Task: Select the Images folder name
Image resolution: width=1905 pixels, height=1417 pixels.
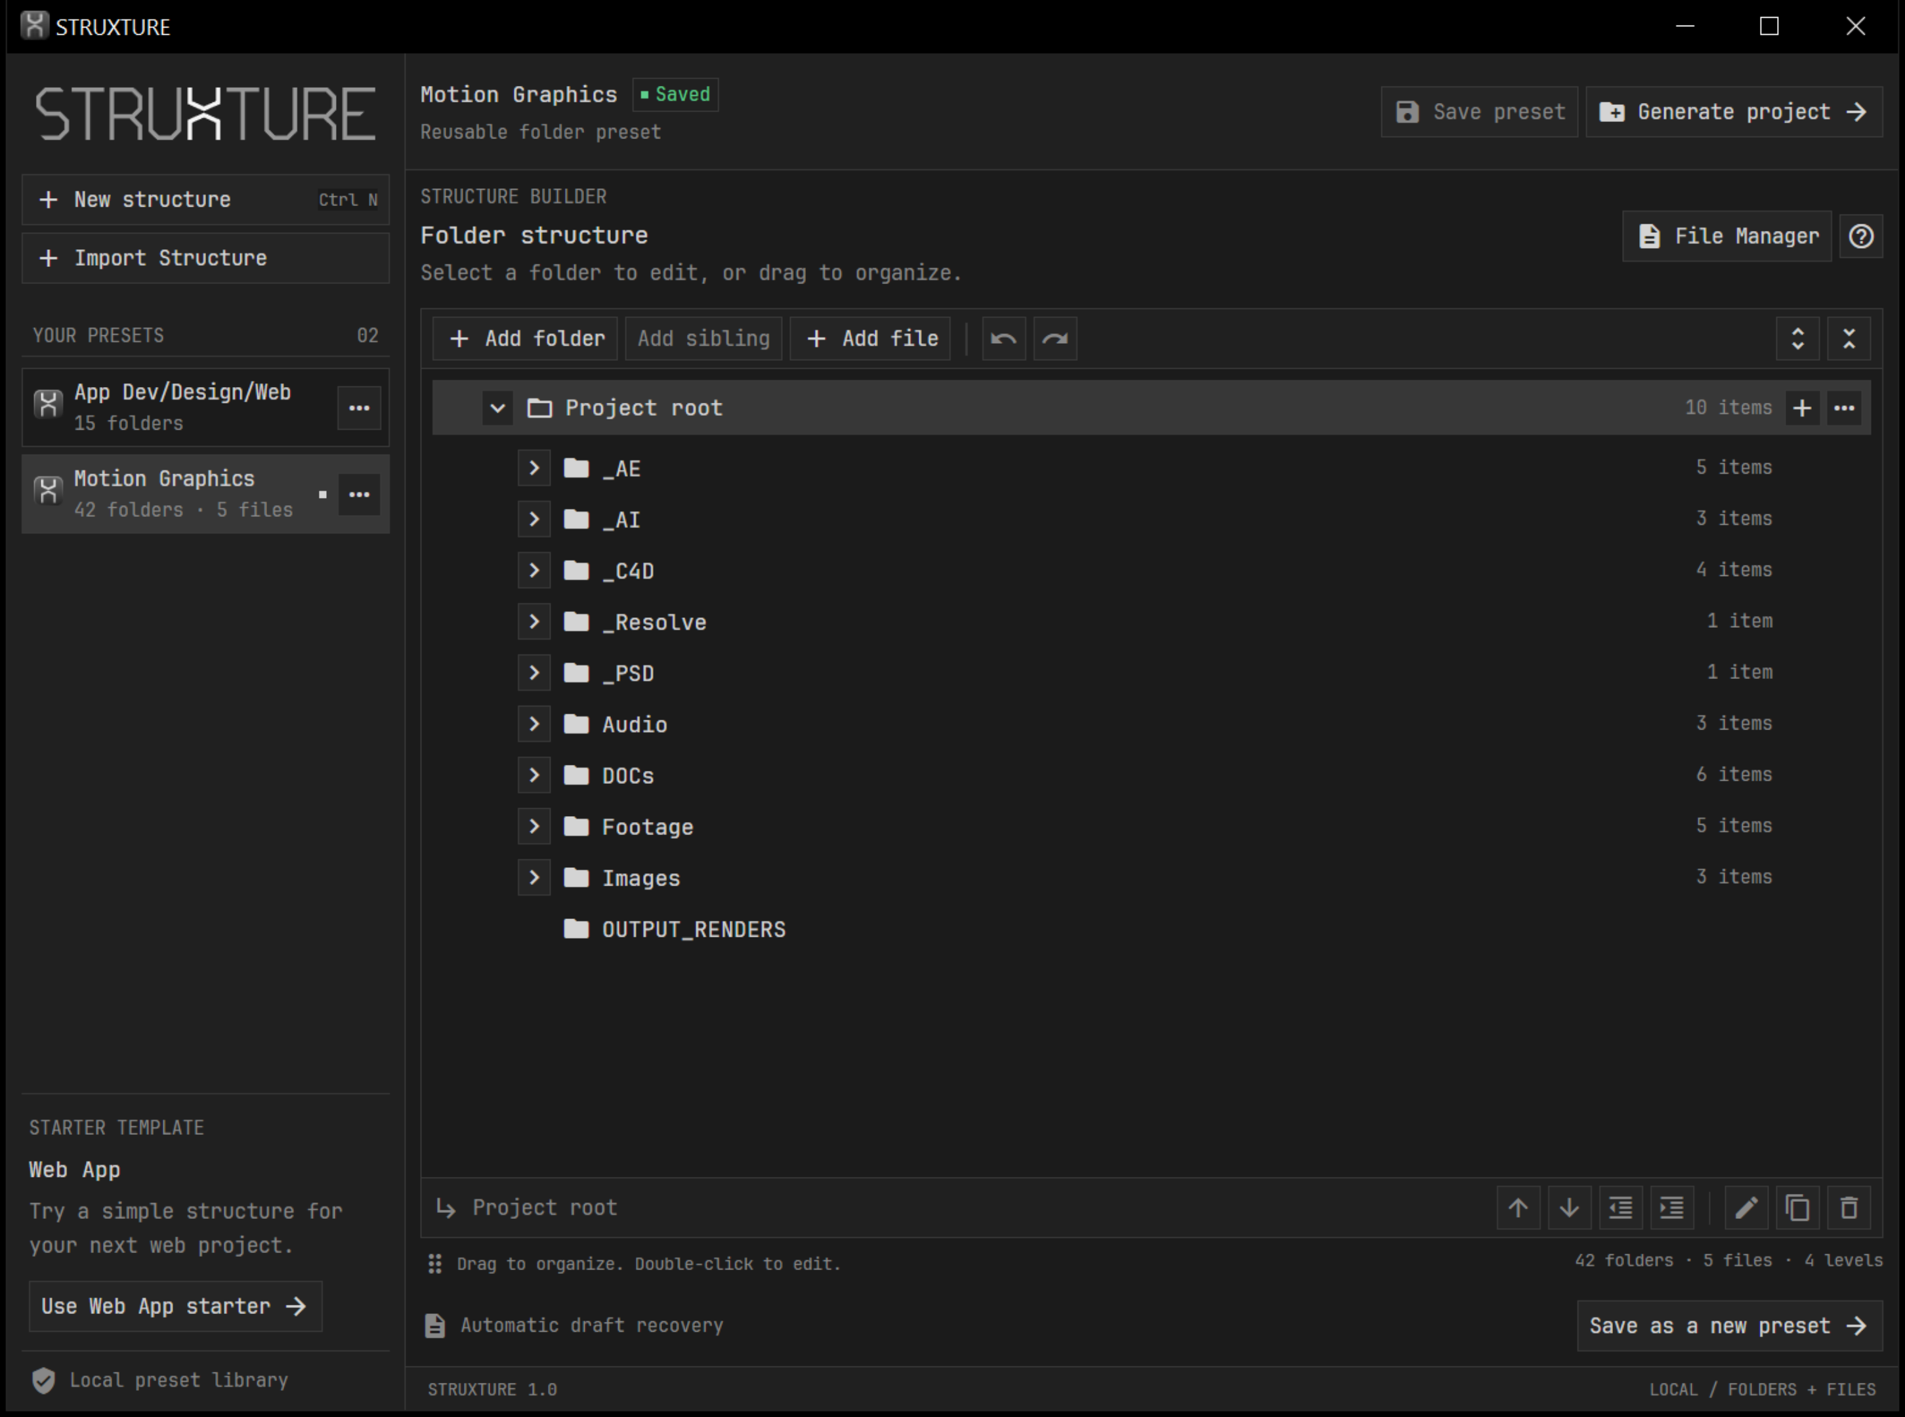Action: [640, 879]
